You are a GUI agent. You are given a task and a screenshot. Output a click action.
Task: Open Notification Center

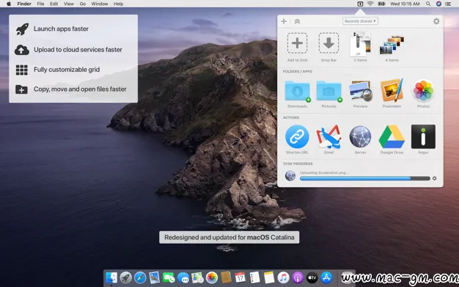(x=448, y=4)
